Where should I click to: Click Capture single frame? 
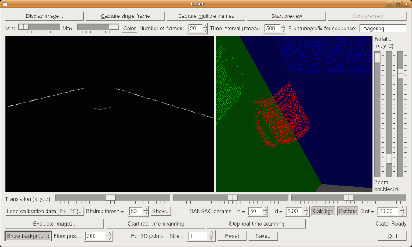pyautogui.click(x=125, y=16)
